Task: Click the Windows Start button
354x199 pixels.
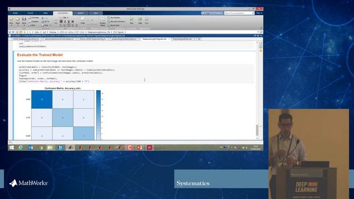Action: click(11, 148)
